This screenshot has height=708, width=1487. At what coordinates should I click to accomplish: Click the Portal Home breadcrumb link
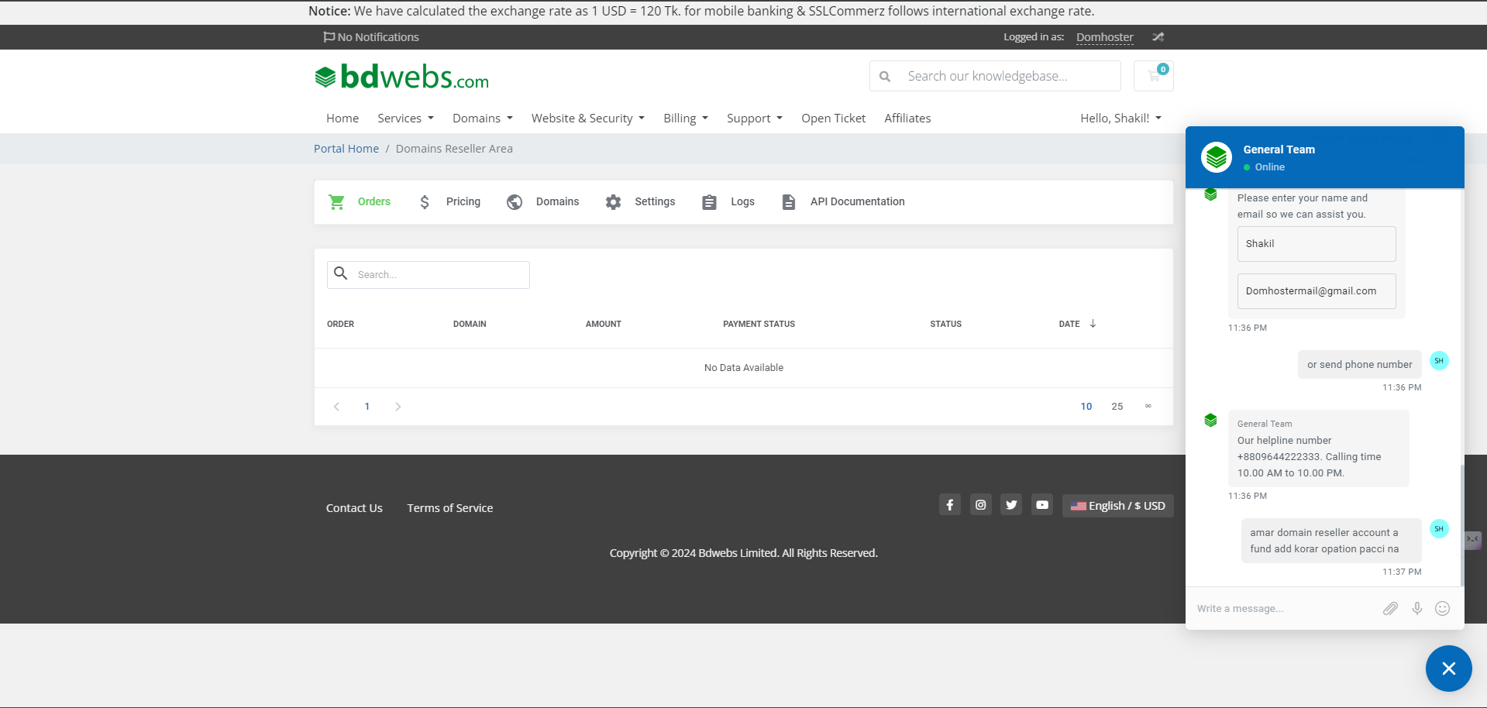pyautogui.click(x=346, y=149)
